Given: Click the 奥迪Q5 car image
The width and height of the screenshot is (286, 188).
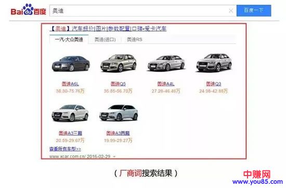Looking at the screenshot, I should click(119, 63).
